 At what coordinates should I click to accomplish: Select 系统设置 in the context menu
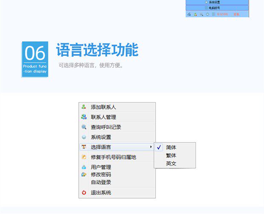(117, 137)
